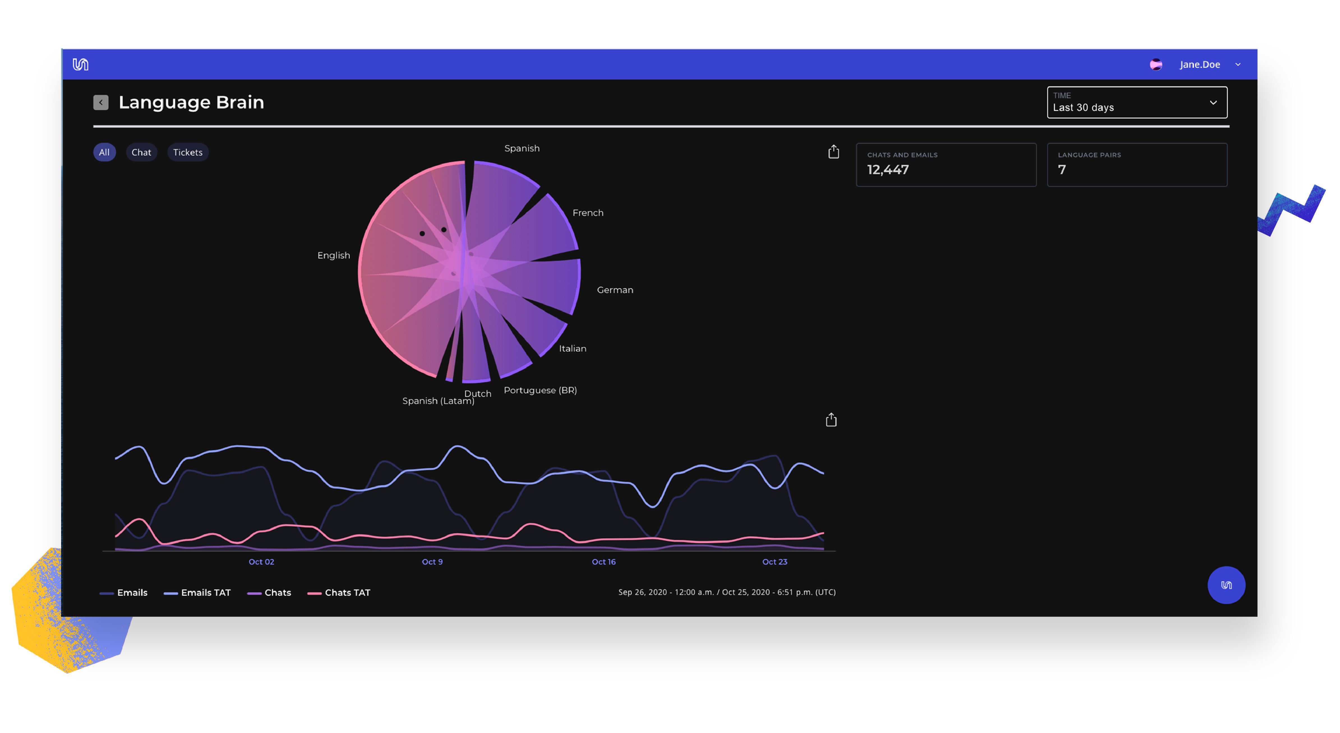
Task: Click the French label on chord diagram
Action: [588, 213]
